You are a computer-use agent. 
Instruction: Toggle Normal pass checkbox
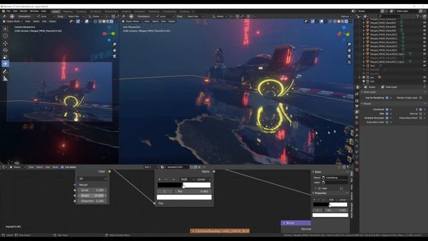[421, 114]
